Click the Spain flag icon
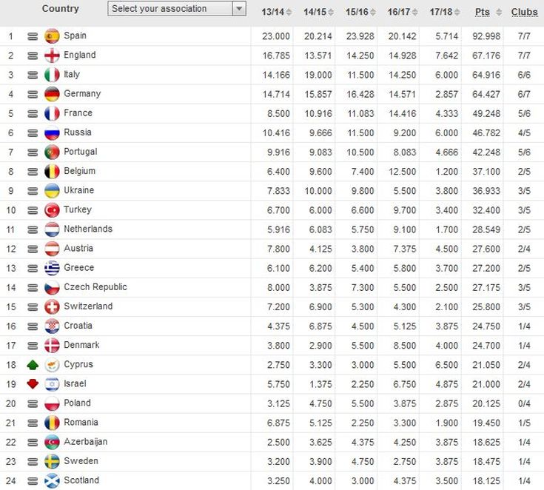The height and width of the screenshot is (490, 544). pyautogui.click(x=52, y=36)
